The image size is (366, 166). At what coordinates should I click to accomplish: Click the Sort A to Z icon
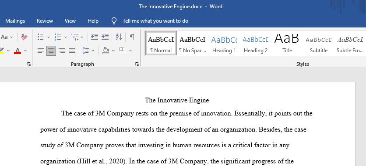[x=119, y=37]
